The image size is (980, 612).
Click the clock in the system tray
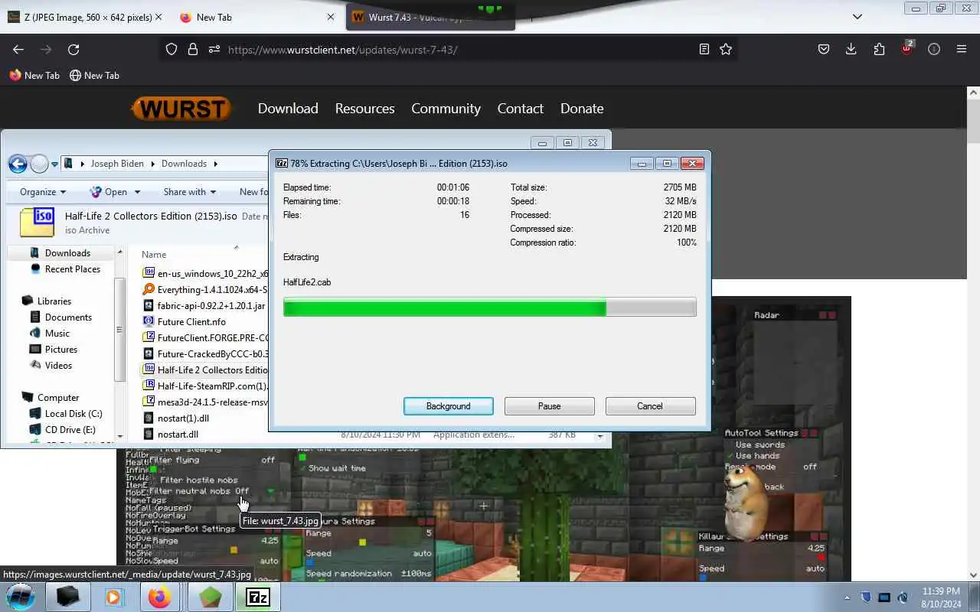941,597
